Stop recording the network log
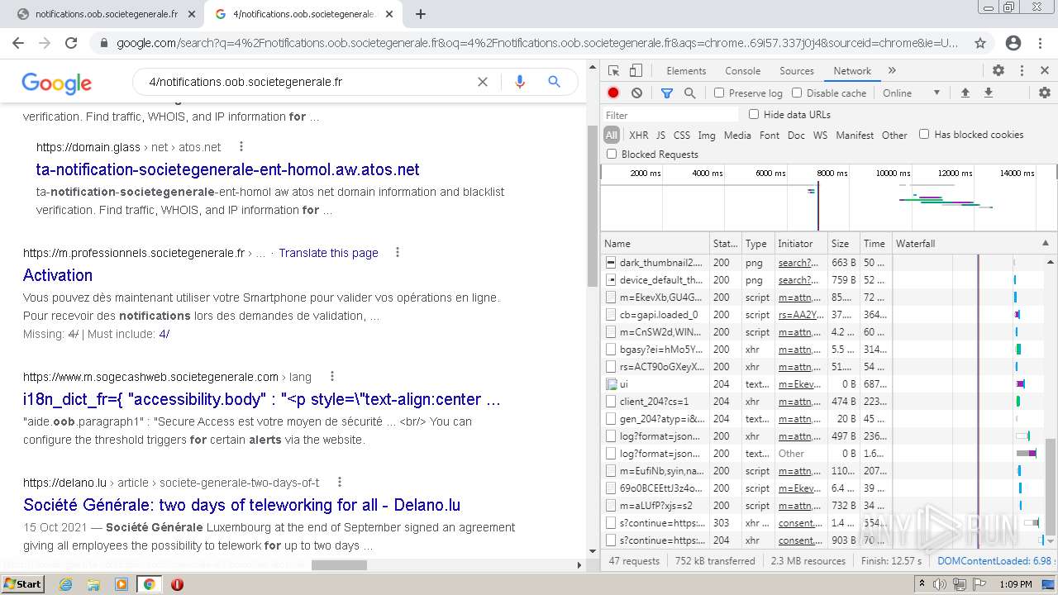The height and width of the screenshot is (595, 1058). [613, 93]
